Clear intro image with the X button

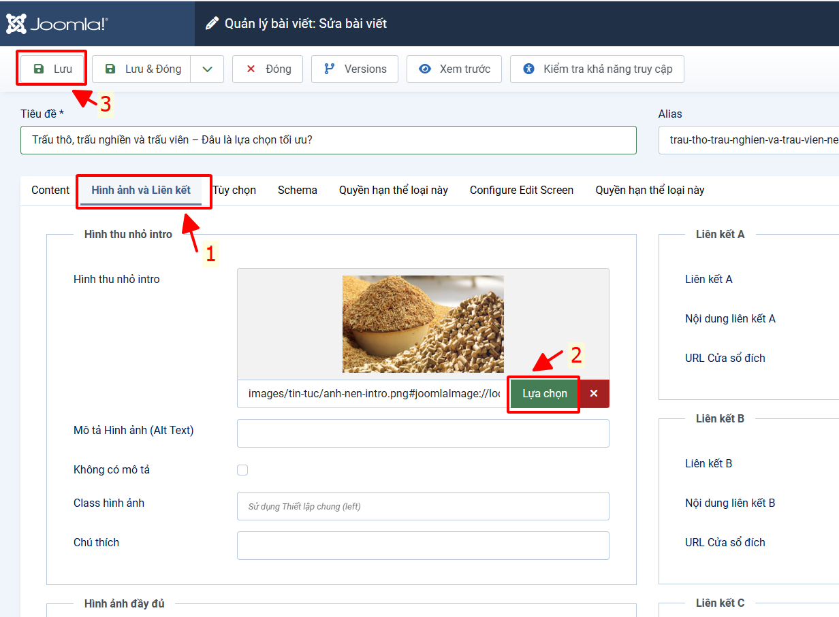(x=594, y=394)
